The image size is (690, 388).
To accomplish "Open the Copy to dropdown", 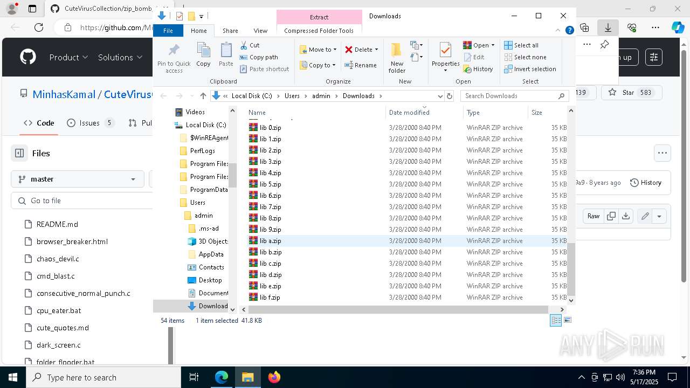I will click(318, 65).
